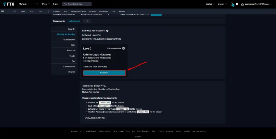Click the FTX logo
276x139 pixels.
(9, 4)
